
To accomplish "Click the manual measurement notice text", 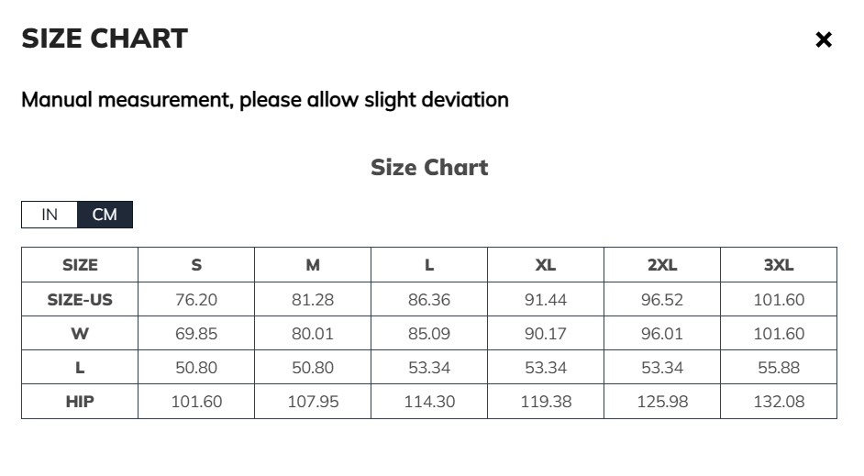I will (265, 99).
